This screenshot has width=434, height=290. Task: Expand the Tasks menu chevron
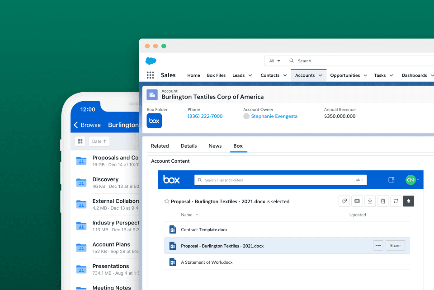click(x=392, y=75)
